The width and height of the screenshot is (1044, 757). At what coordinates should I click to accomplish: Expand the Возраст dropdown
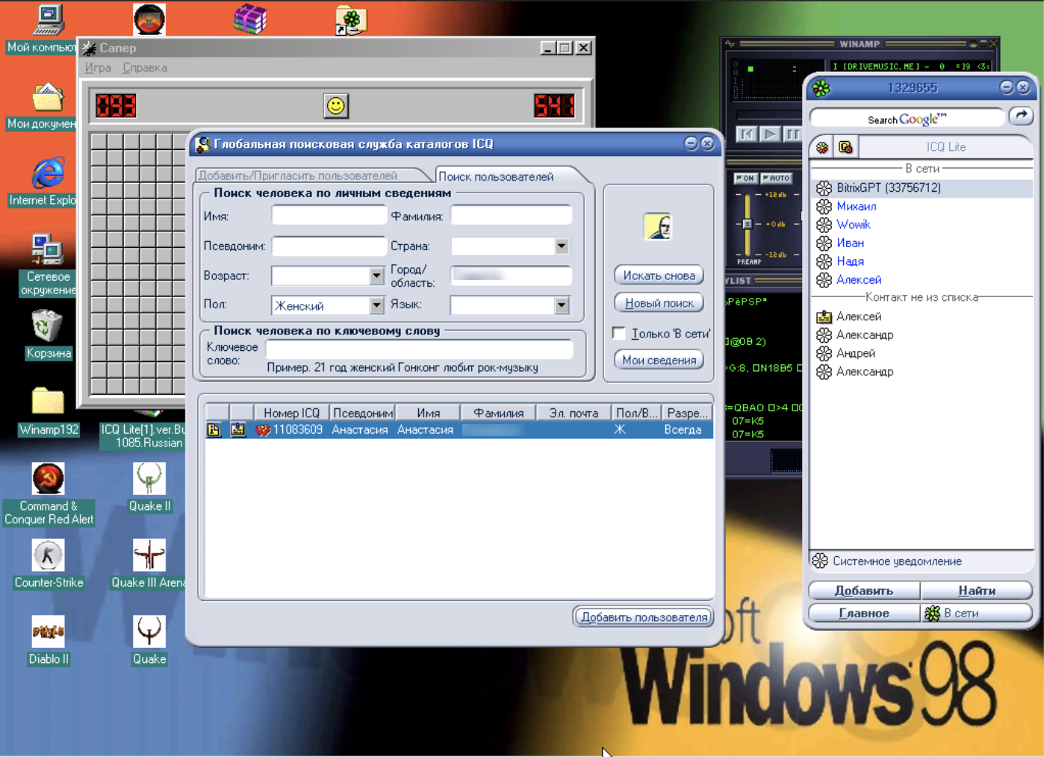pos(376,275)
